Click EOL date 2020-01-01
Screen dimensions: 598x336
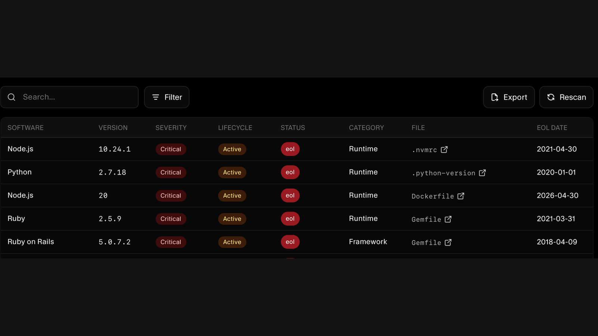pyautogui.click(x=557, y=172)
